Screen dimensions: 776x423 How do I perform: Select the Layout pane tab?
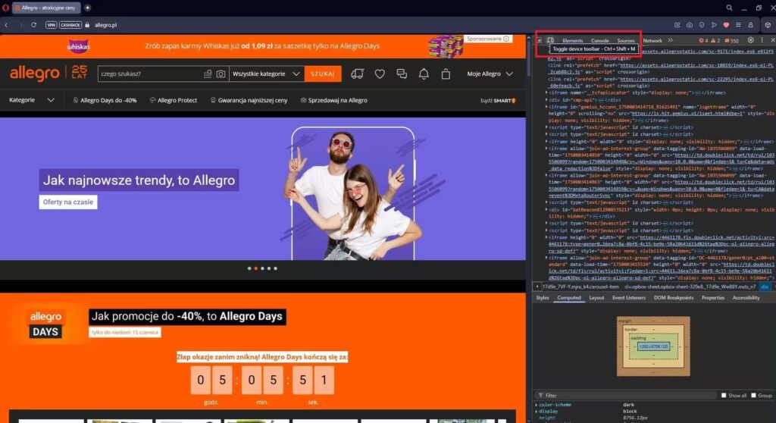tap(596, 298)
